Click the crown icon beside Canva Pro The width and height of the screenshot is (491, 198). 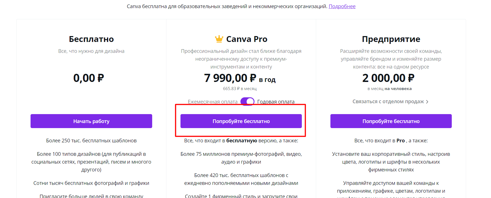pyautogui.click(x=219, y=39)
